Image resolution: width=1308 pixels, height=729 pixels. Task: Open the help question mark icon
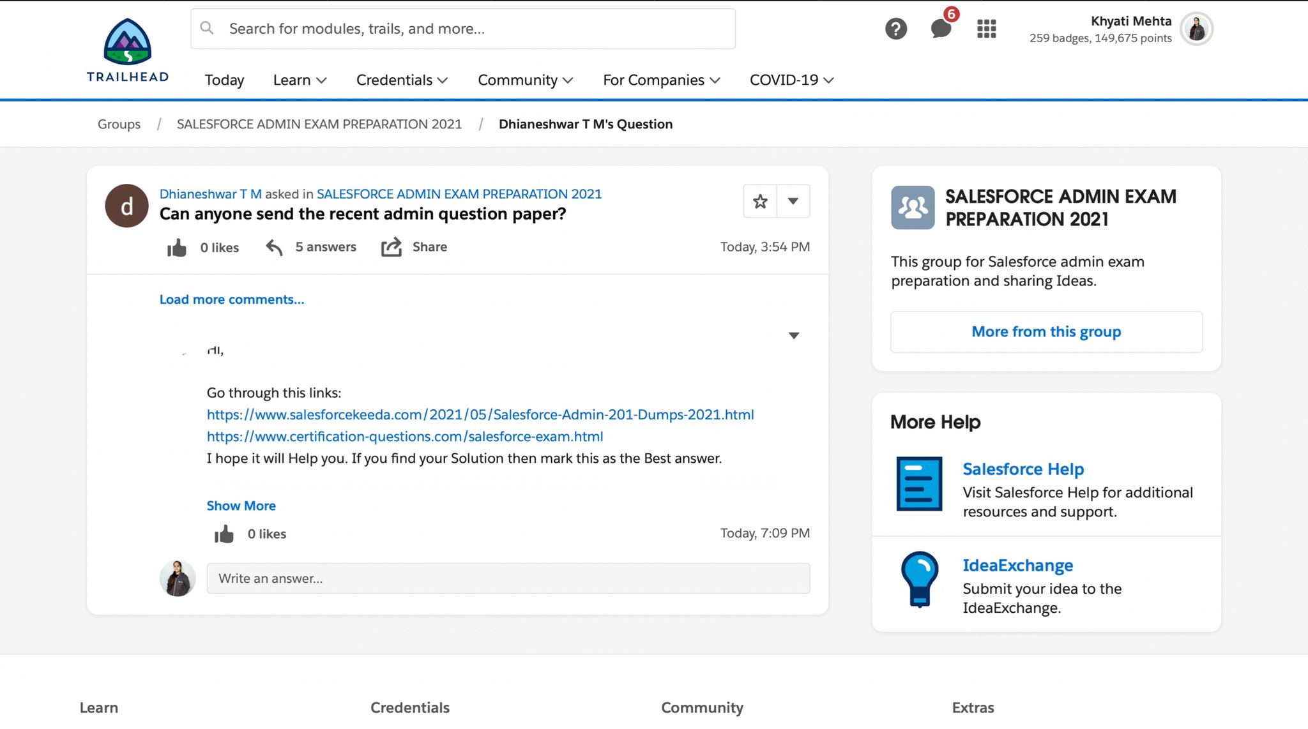coord(895,29)
